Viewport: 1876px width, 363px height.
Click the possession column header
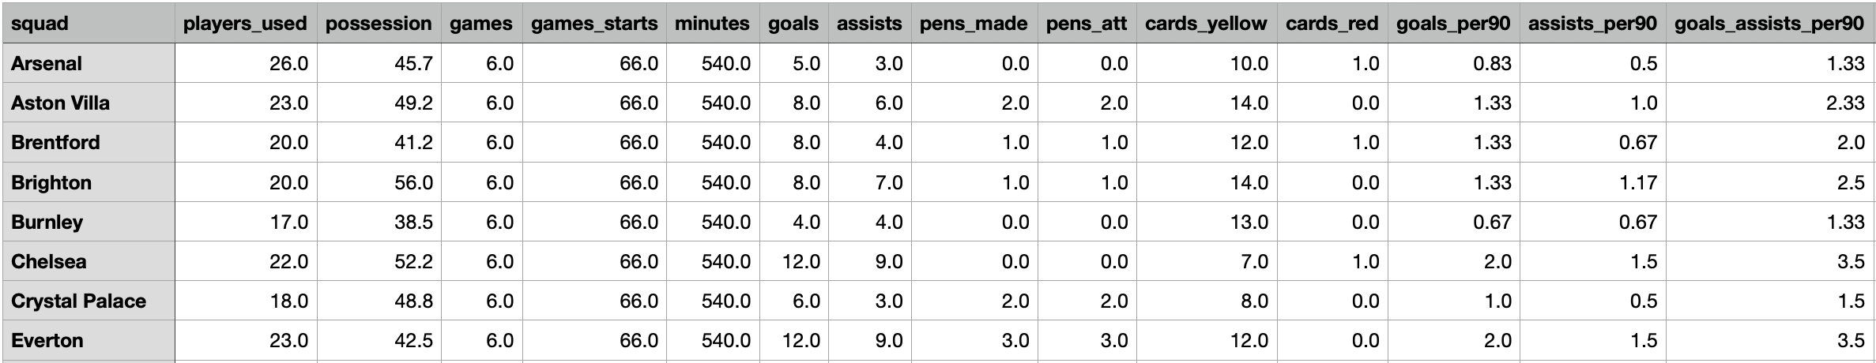379,24
